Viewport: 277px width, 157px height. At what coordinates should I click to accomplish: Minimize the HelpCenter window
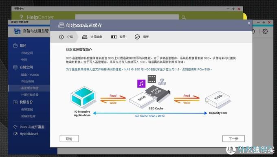pyautogui.click(x=228, y=9)
